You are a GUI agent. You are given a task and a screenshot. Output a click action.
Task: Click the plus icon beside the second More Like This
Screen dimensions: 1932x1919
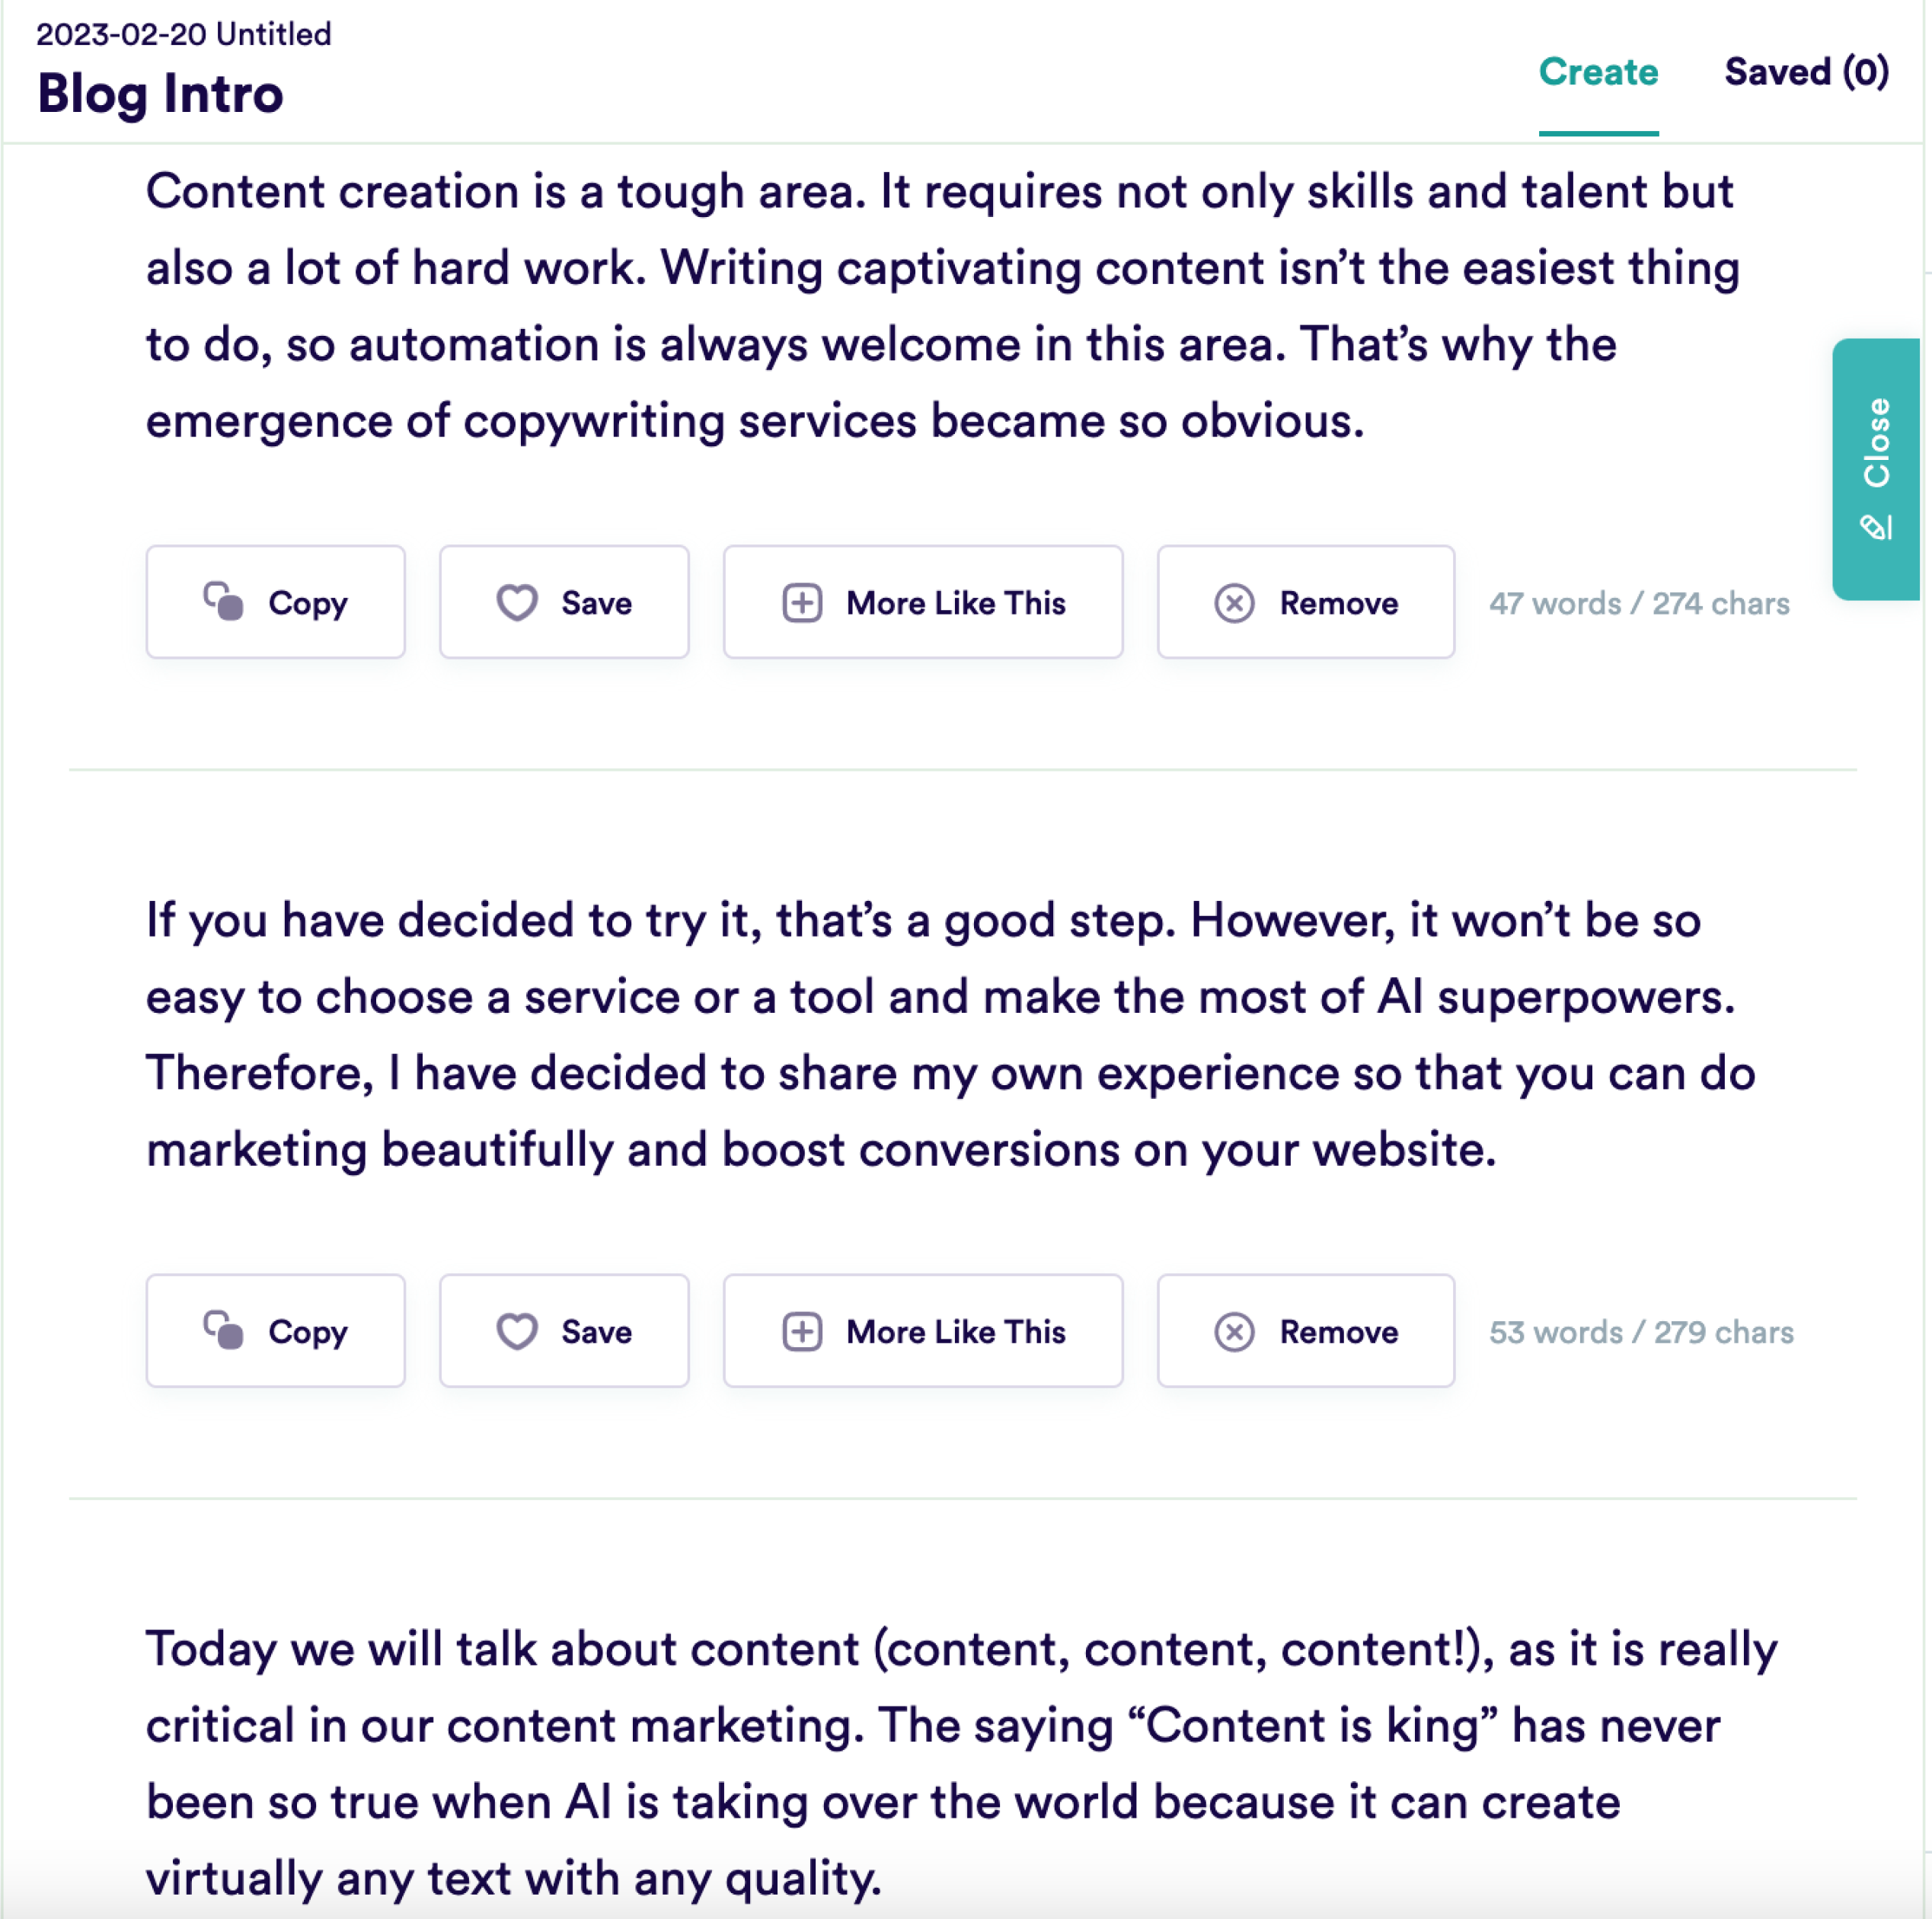(x=802, y=1332)
